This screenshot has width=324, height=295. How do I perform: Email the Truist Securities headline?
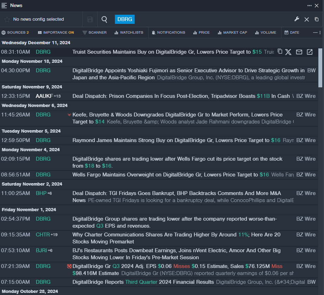click(x=299, y=52)
